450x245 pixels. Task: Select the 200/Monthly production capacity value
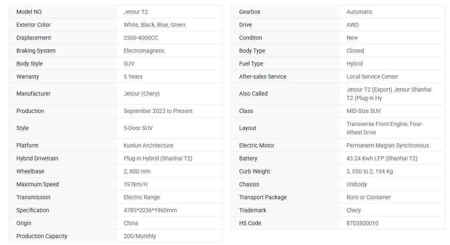pyautogui.click(x=140, y=236)
